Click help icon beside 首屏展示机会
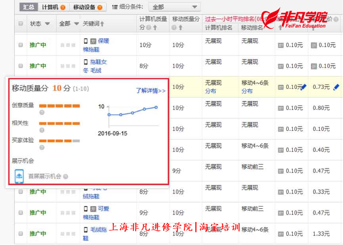The width and height of the screenshot is (343, 245). coord(65,176)
